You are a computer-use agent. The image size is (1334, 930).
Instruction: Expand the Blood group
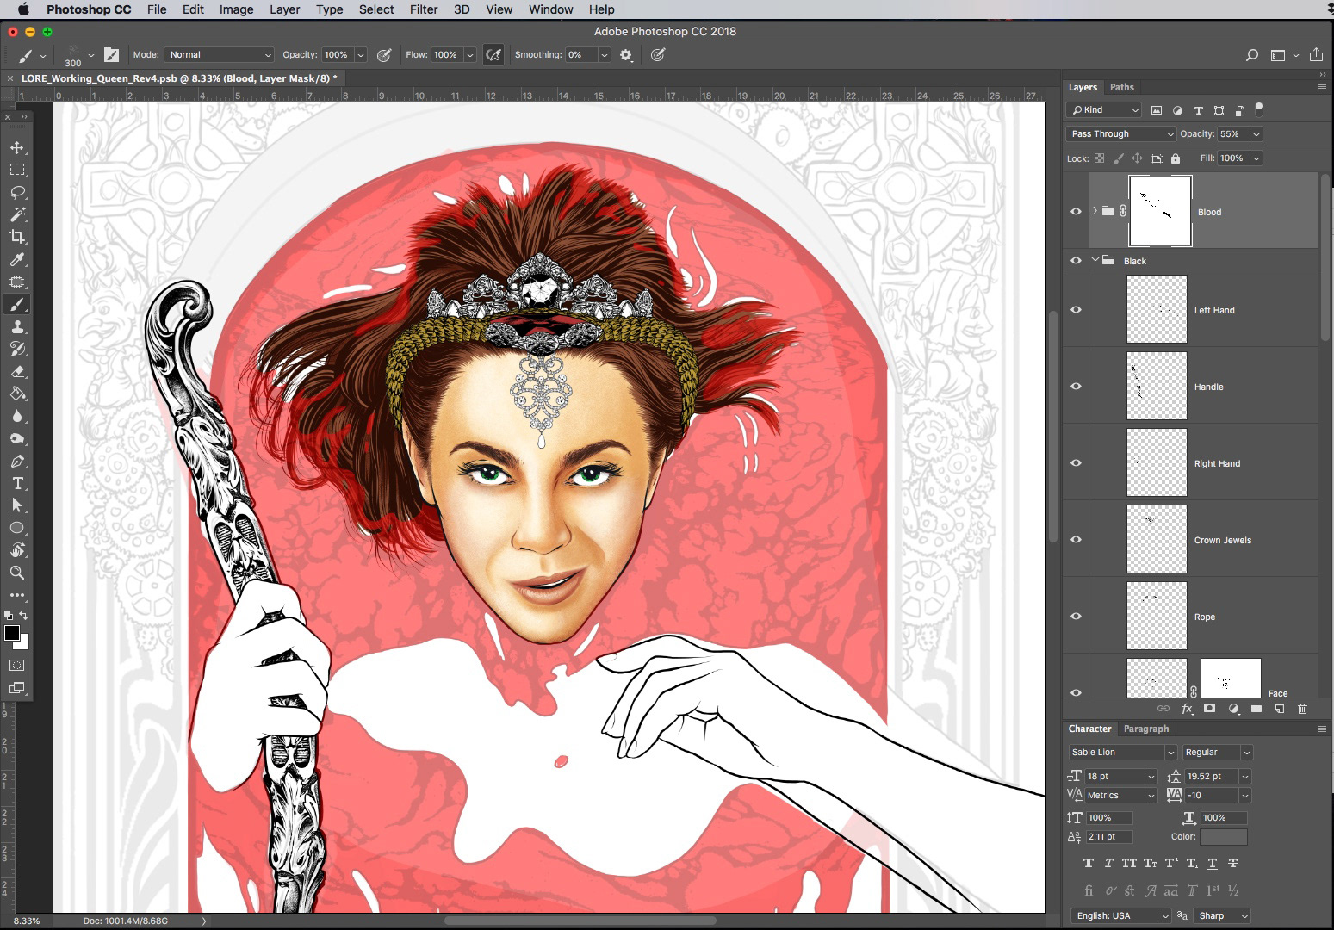(x=1095, y=211)
